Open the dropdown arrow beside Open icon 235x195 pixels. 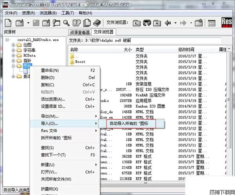29,23
